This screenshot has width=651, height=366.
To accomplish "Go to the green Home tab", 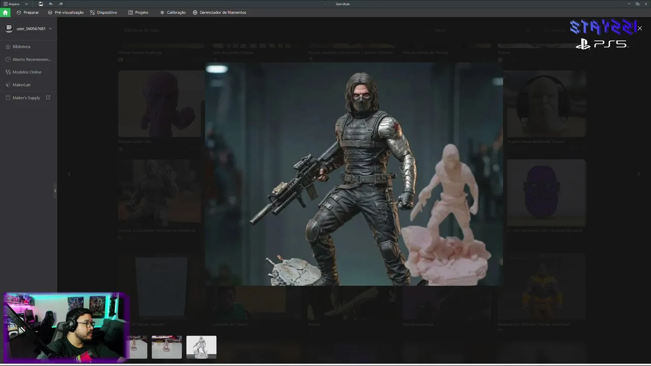I will (6, 12).
